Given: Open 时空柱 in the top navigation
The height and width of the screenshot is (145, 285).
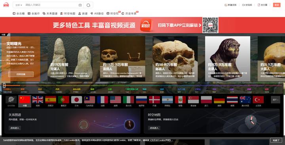Looking at the screenshot, I should [x=113, y=13].
